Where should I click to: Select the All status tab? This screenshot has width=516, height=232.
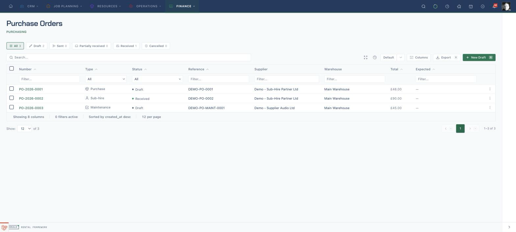tap(15, 46)
